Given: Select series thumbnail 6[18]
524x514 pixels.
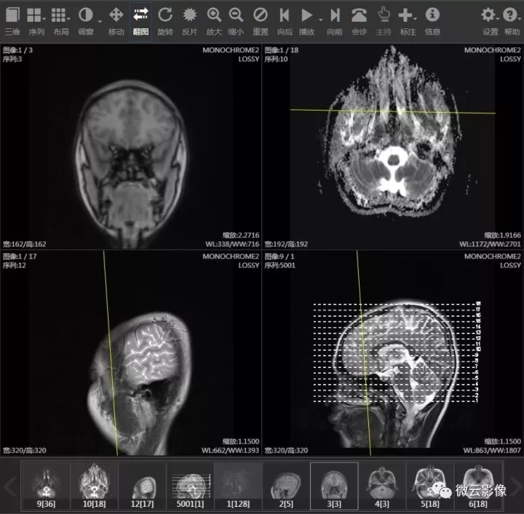Looking at the screenshot, I should 478,486.
